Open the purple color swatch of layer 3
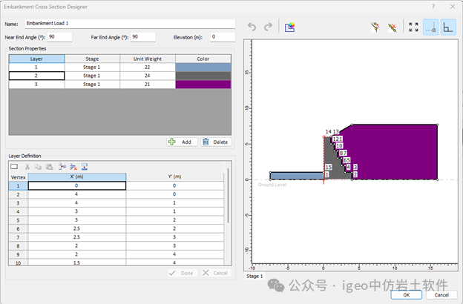 tap(203, 85)
